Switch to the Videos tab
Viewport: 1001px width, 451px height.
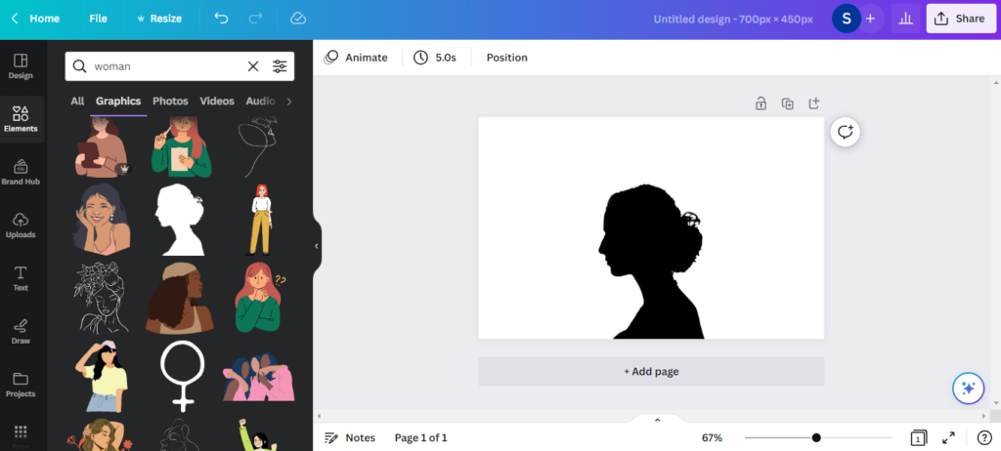click(x=217, y=101)
